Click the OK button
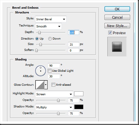The height and width of the screenshot is (125, 139). (117, 9)
